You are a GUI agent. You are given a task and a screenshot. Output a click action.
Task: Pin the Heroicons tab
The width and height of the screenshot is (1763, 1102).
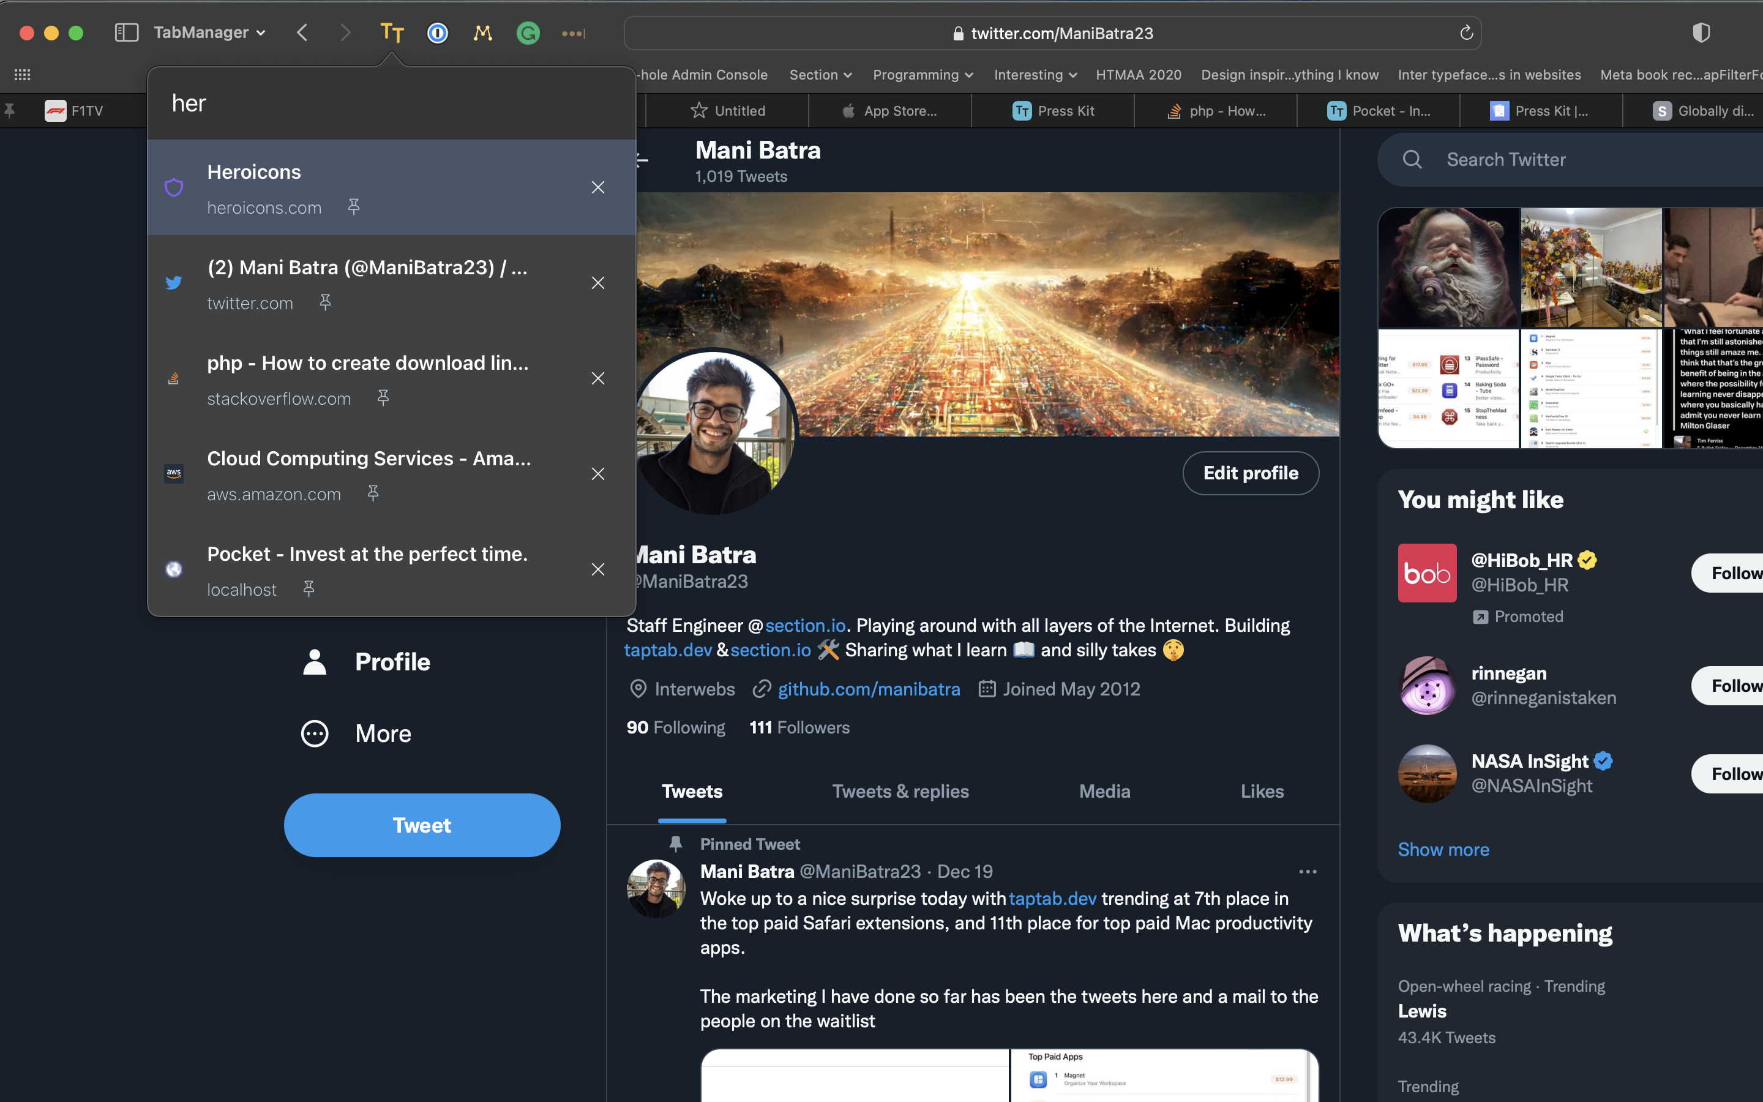(x=354, y=208)
